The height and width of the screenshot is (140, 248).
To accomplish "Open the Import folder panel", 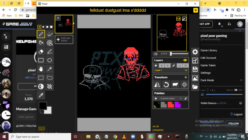I will point(195,87).
